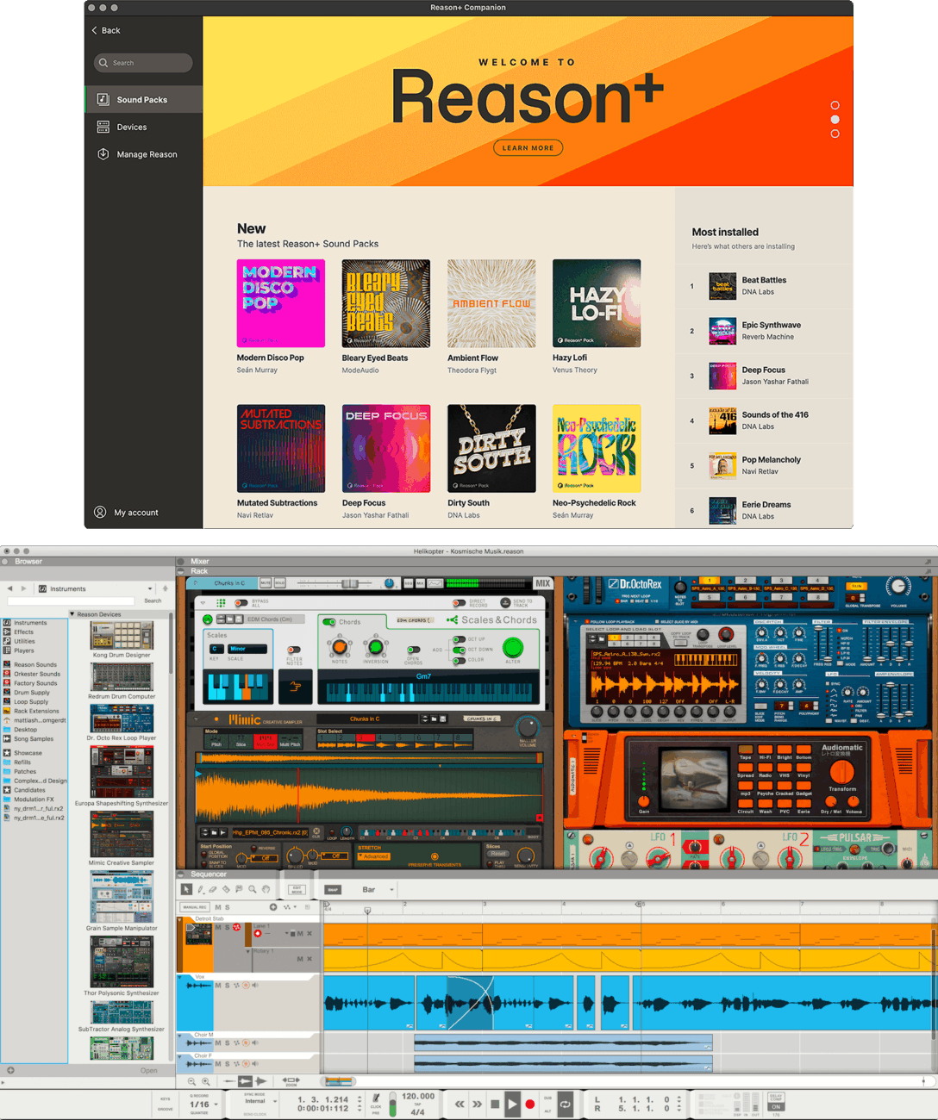
Task: Click the Fast Forward button in transport
Action: [477, 1104]
